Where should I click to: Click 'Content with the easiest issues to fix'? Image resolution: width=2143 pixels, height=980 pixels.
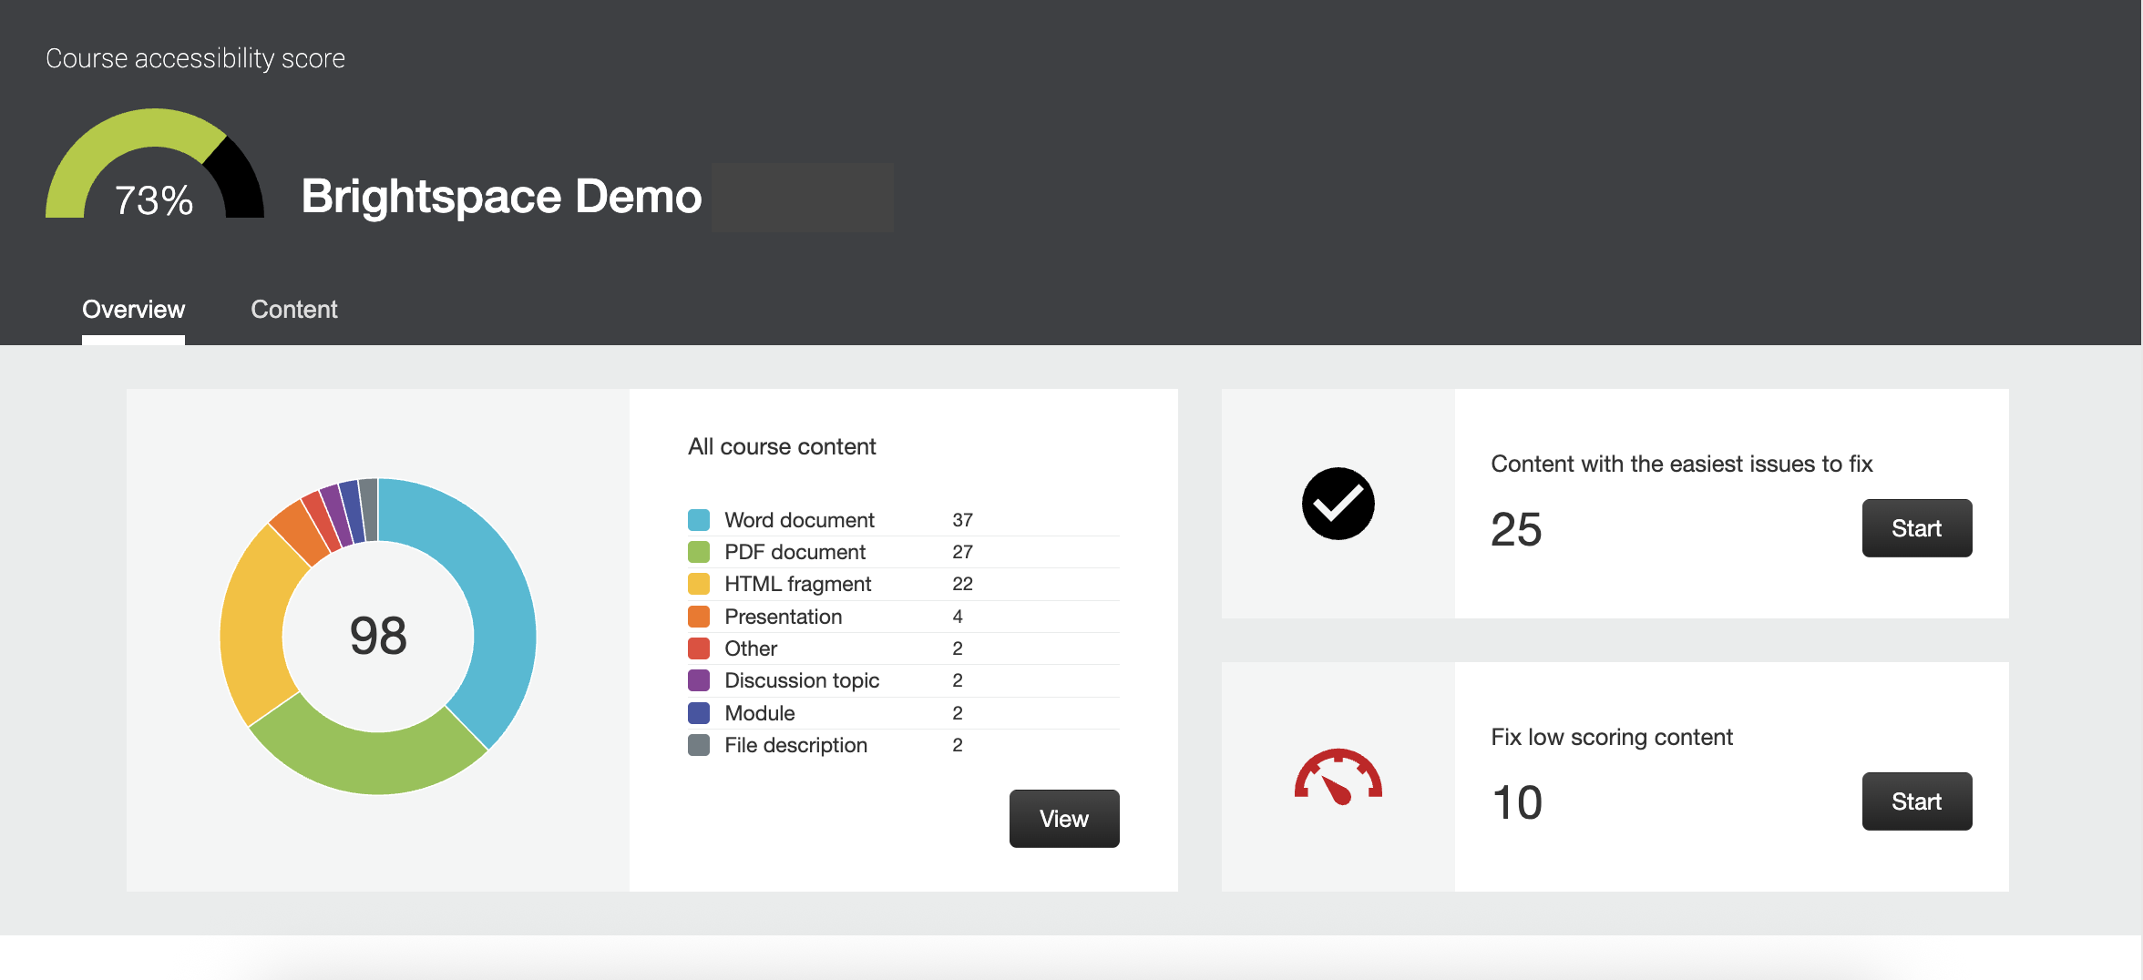(x=1681, y=464)
